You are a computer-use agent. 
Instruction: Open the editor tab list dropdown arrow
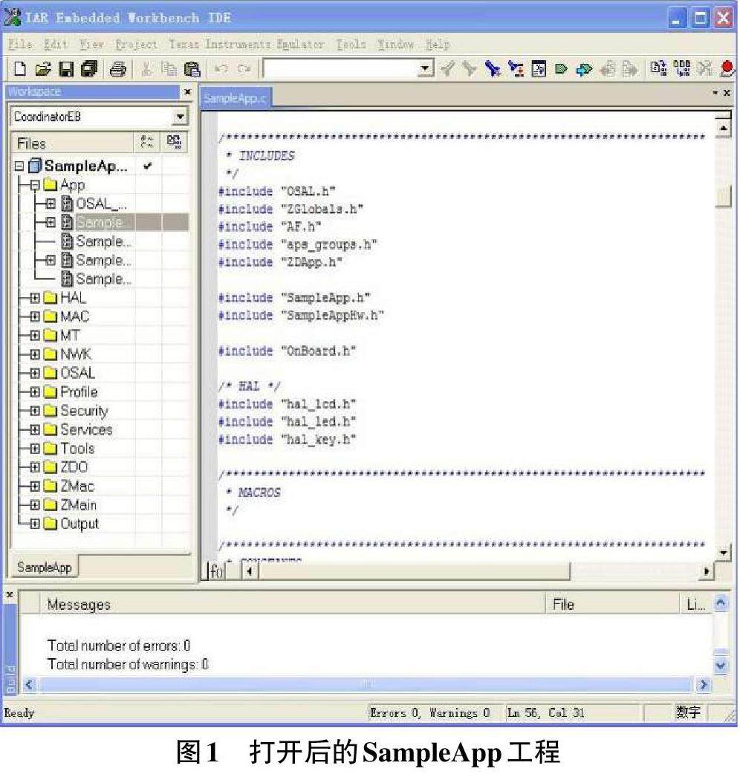pyautogui.click(x=715, y=93)
